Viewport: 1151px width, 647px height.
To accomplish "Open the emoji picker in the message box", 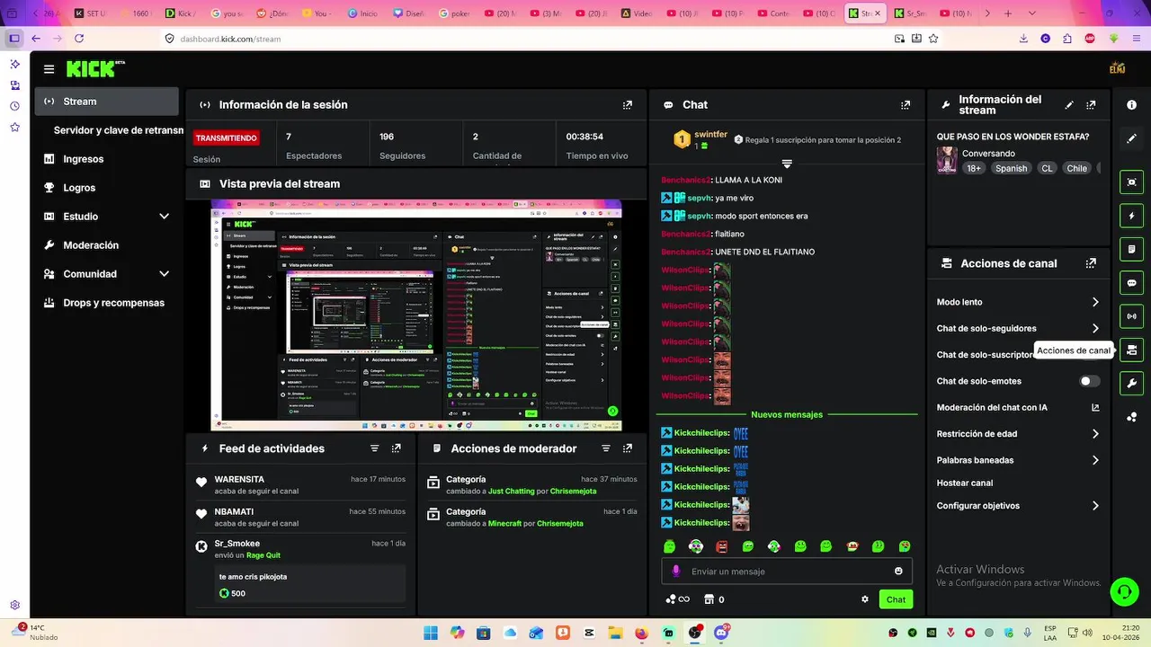I will (898, 572).
